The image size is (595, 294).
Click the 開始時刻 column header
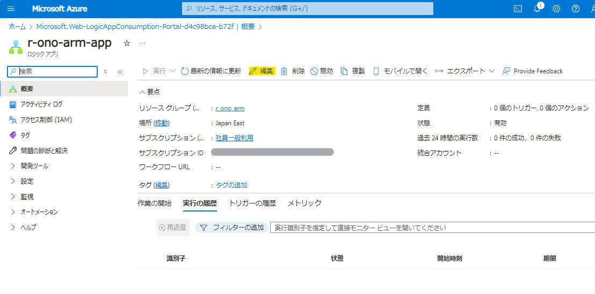[x=449, y=259]
